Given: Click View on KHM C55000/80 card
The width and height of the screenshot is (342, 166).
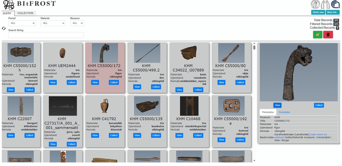Looking at the screenshot, I should pyautogui.click(x=221, y=82).
